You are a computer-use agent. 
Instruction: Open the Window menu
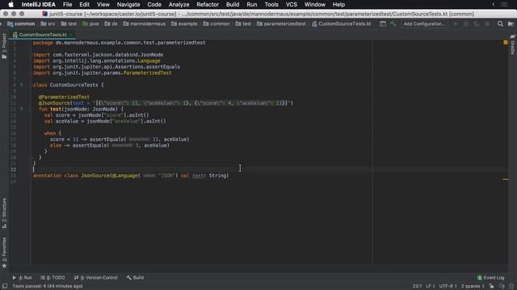tap(314, 4)
